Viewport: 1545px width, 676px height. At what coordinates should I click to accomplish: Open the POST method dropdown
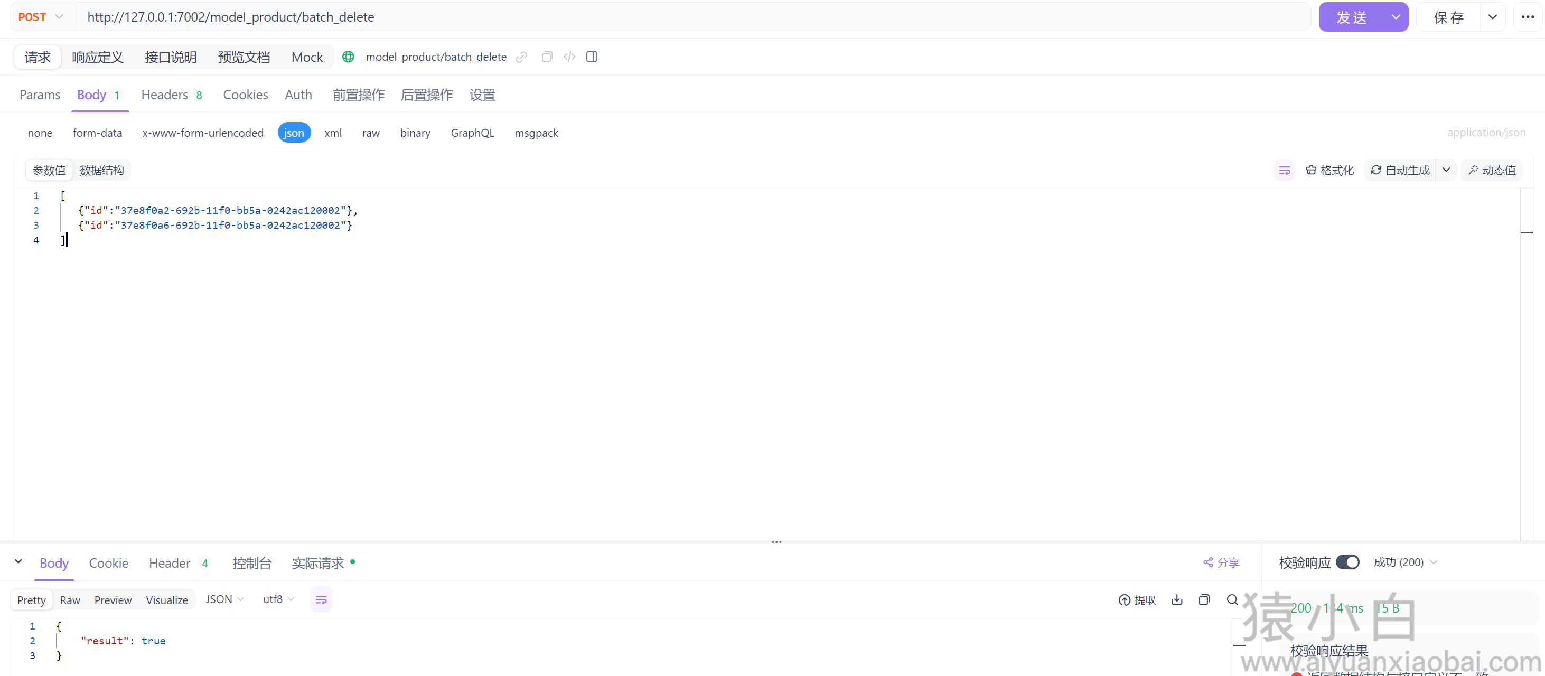42,17
